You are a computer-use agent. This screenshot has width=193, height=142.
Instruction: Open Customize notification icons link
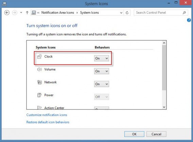(x=47, y=115)
